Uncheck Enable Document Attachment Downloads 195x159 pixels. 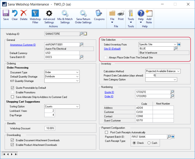coord(12,140)
